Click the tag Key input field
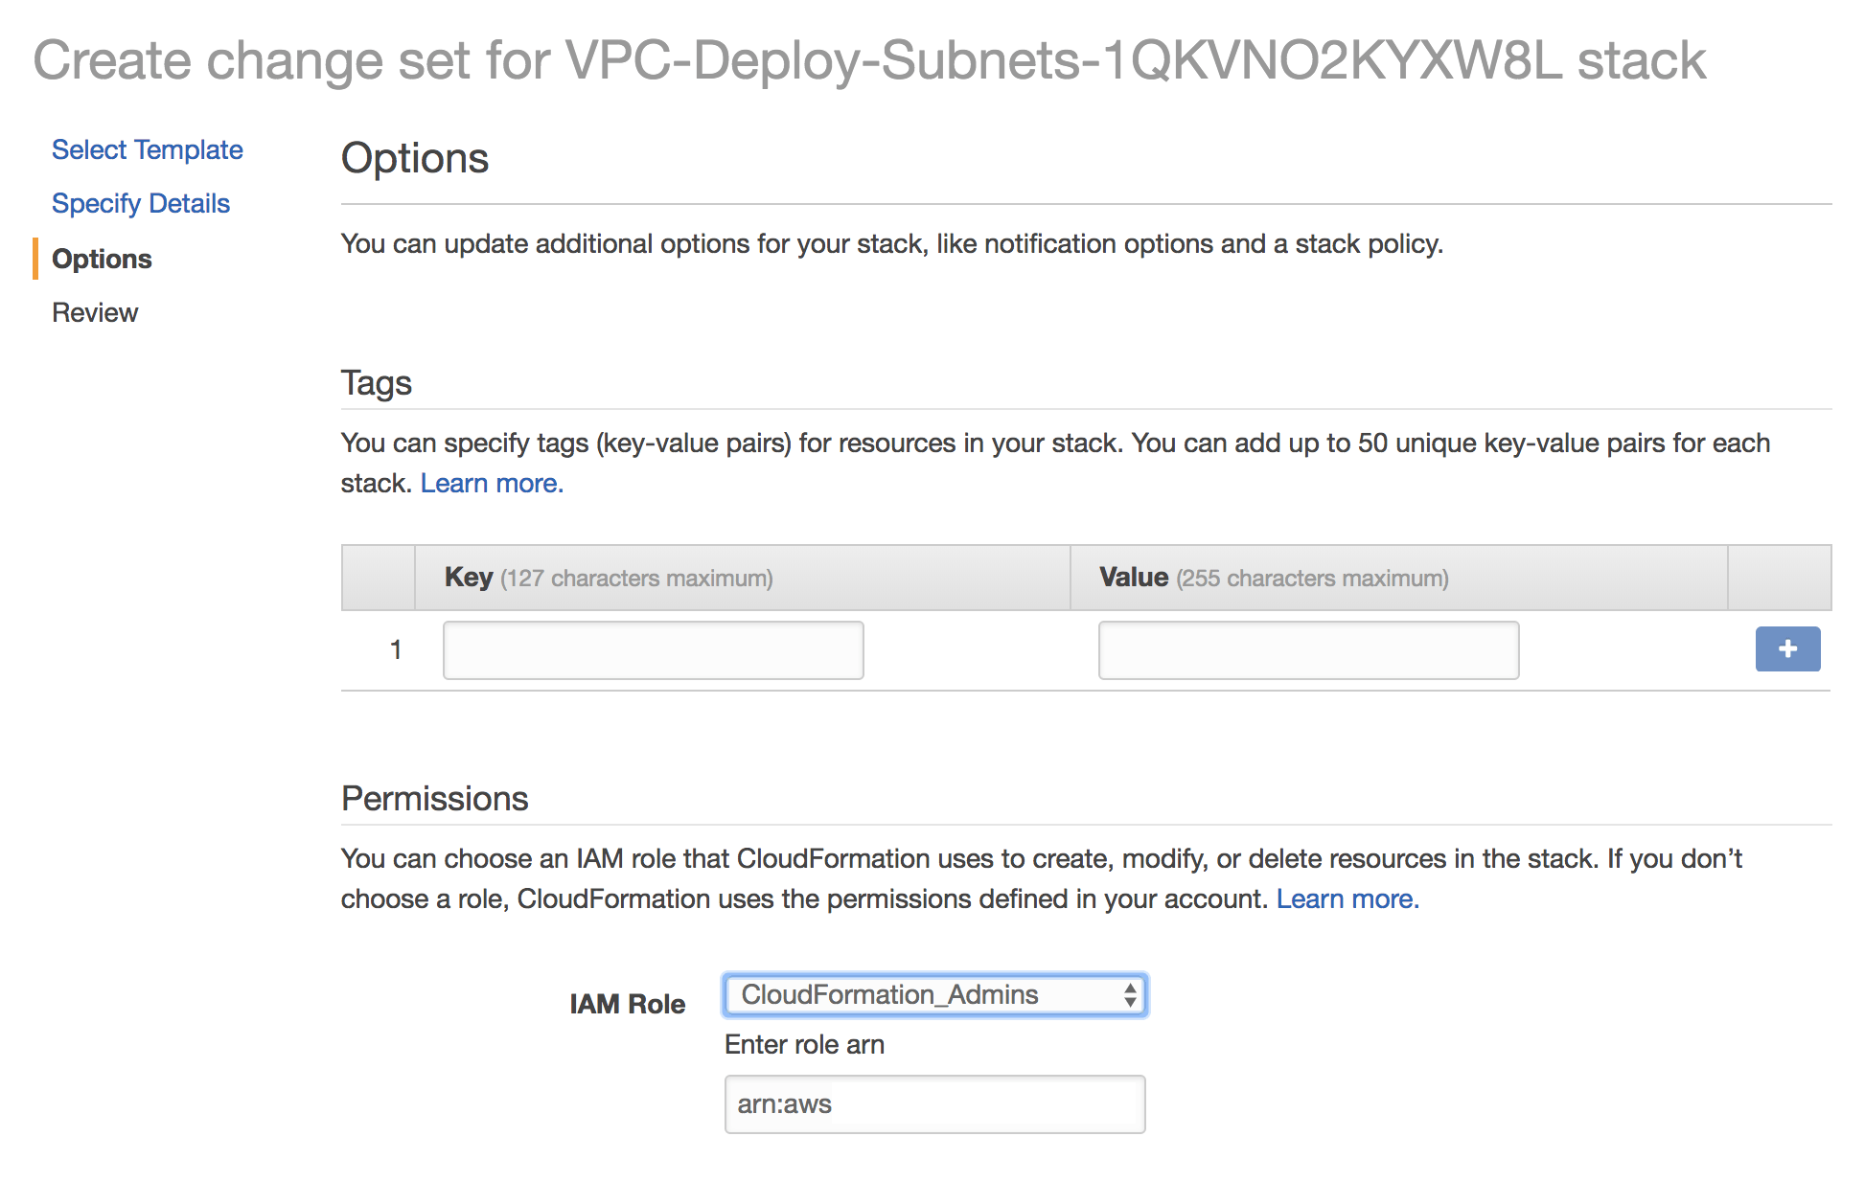1865x1182 pixels. tap(653, 649)
